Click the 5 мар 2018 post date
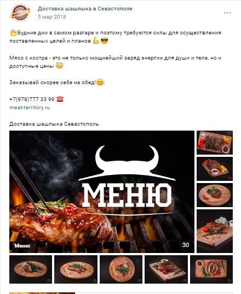 [x=52, y=17]
